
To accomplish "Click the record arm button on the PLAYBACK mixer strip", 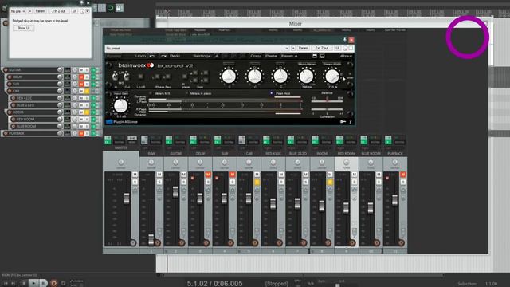I will click(402, 242).
